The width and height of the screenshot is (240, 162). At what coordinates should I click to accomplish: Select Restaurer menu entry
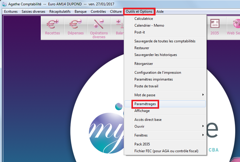click(x=165, y=48)
